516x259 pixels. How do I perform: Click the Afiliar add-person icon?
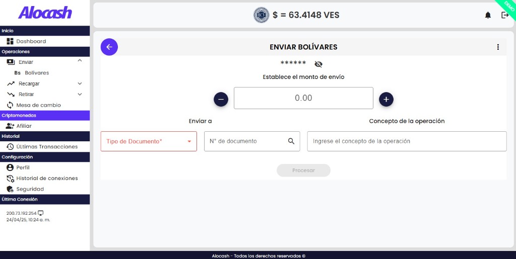click(x=10, y=126)
